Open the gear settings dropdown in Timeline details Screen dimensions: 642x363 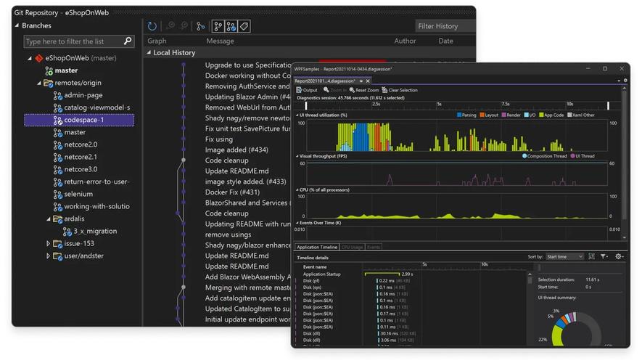(x=619, y=256)
